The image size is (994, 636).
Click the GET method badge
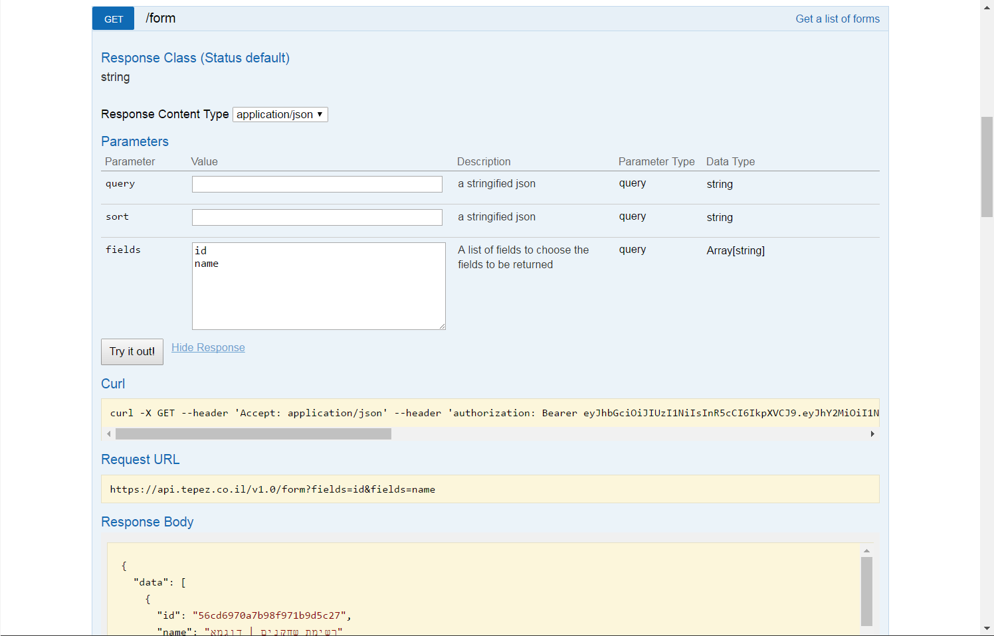[113, 19]
